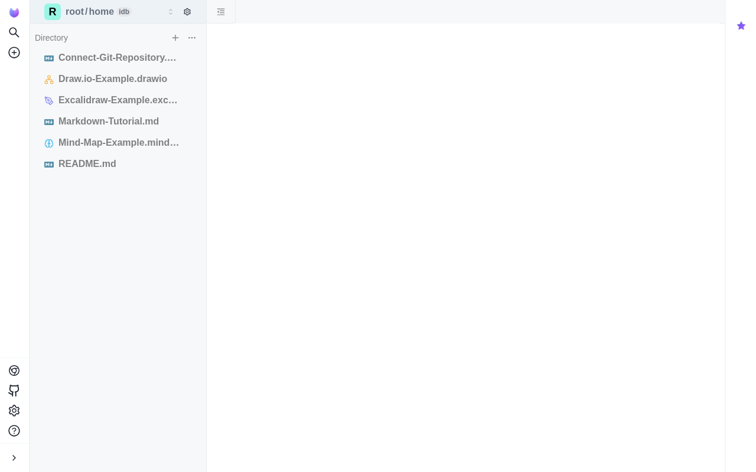Open the GitHub icon in sidebar
This screenshot has width=756, height=472.
(x=14, y=391)
